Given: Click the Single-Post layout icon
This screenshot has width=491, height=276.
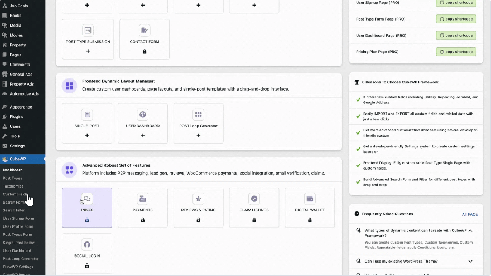Looking at the screenshot, I should [87, 115].
